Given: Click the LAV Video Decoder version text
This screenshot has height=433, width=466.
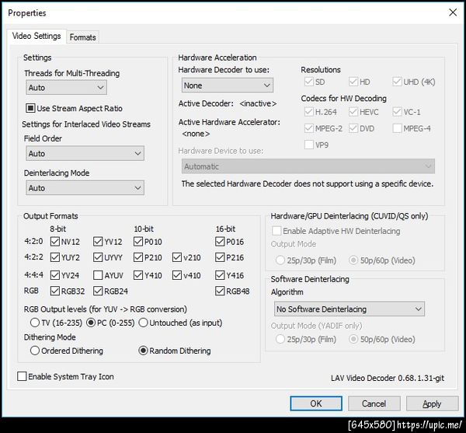Looking at the screenshot, I should [388, 378].
